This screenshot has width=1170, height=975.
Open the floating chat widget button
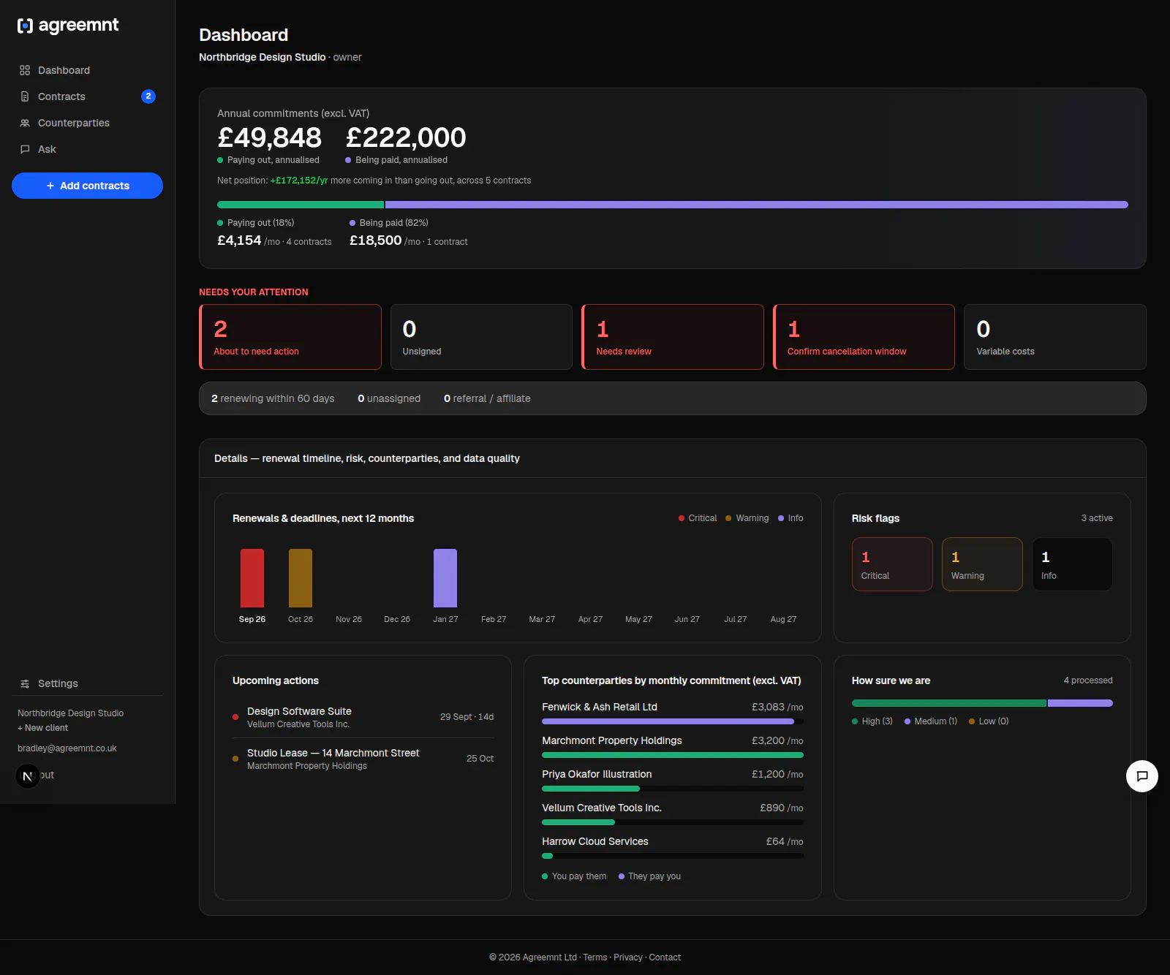[x=1142, y=776]
